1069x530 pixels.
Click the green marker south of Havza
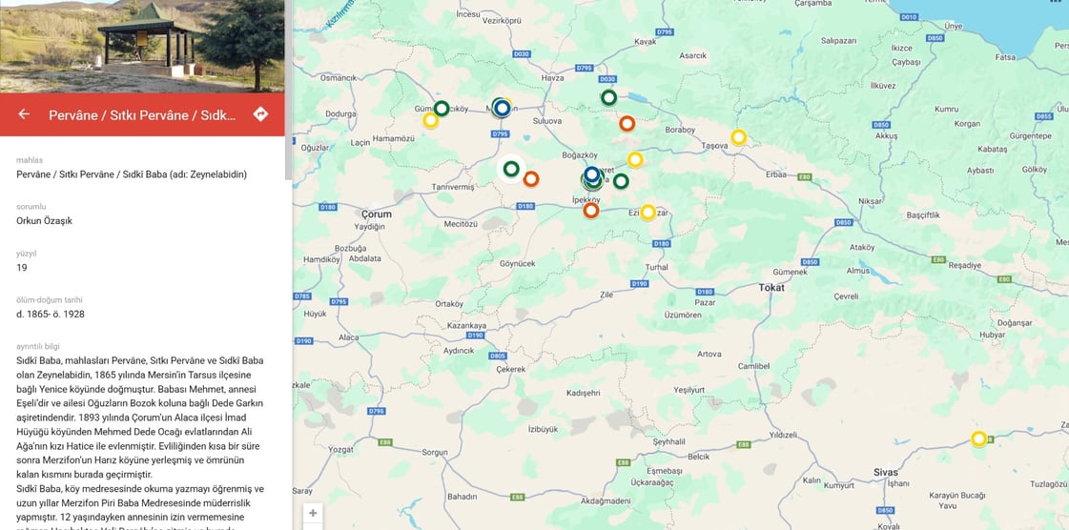point(608,97)
